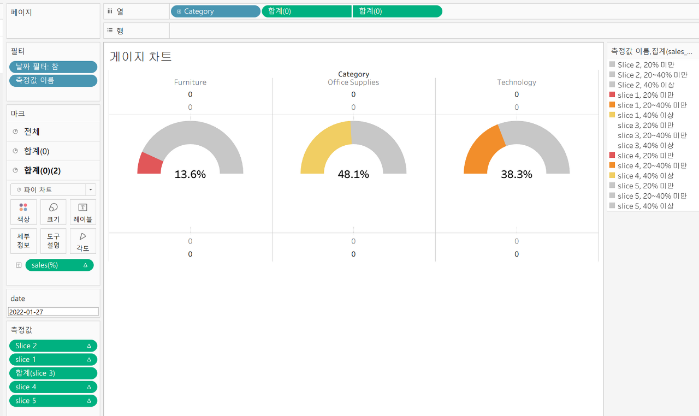Click the plus icon on the Category pill
Image resolution: width=699 pixels, height=416 pixels.
(179, 11)
